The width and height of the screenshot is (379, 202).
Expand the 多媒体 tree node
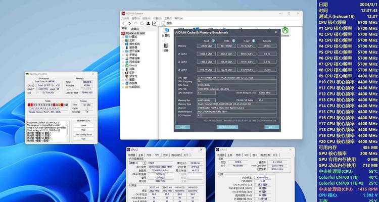123,55
